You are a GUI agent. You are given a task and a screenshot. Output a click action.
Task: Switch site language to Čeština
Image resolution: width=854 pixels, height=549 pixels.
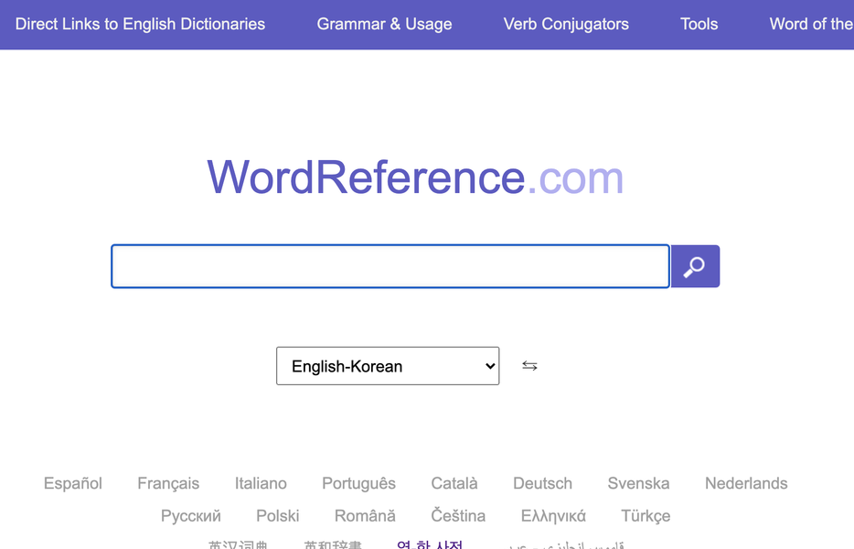click(x=458, y=516)
